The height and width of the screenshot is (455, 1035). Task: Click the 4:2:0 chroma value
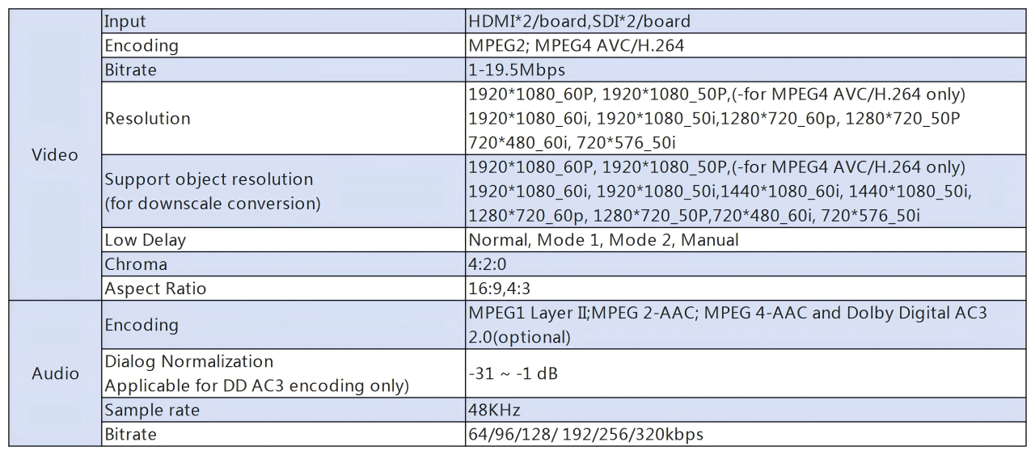[487, 264]
